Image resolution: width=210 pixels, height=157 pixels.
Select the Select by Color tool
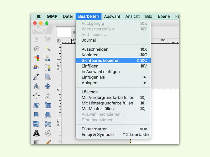pyautogui.click(x=36, y=58)
